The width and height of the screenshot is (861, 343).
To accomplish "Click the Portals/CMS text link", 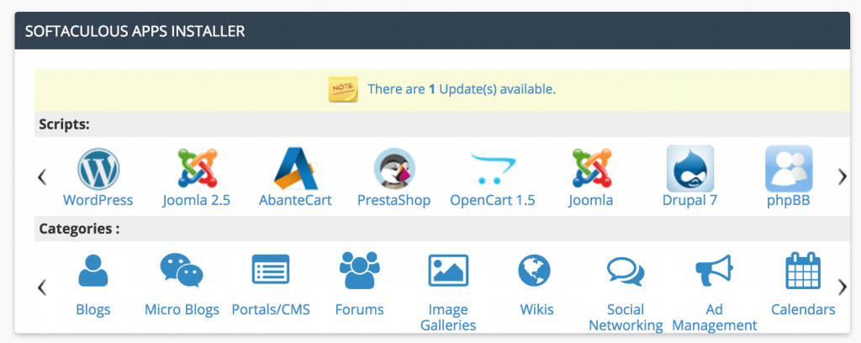I will point(271,309).
